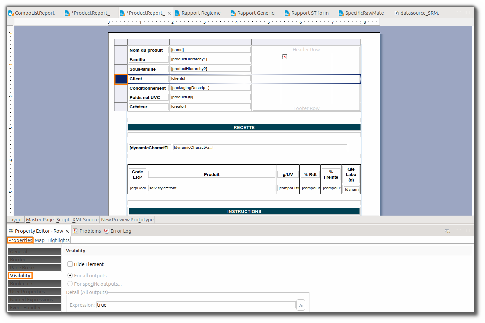Switch to the XML Source tab
Viewport: 485px width, 323px height.
85,220
